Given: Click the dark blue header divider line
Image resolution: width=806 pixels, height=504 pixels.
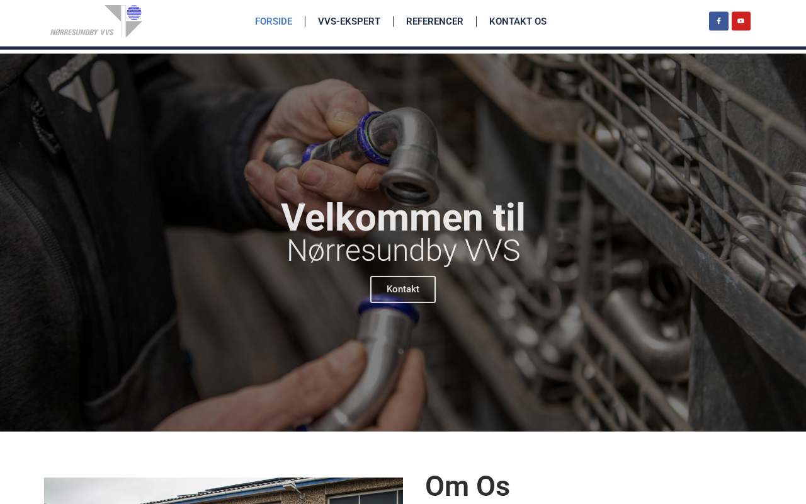Looking at the screenshot, I should tap(403, 48).
